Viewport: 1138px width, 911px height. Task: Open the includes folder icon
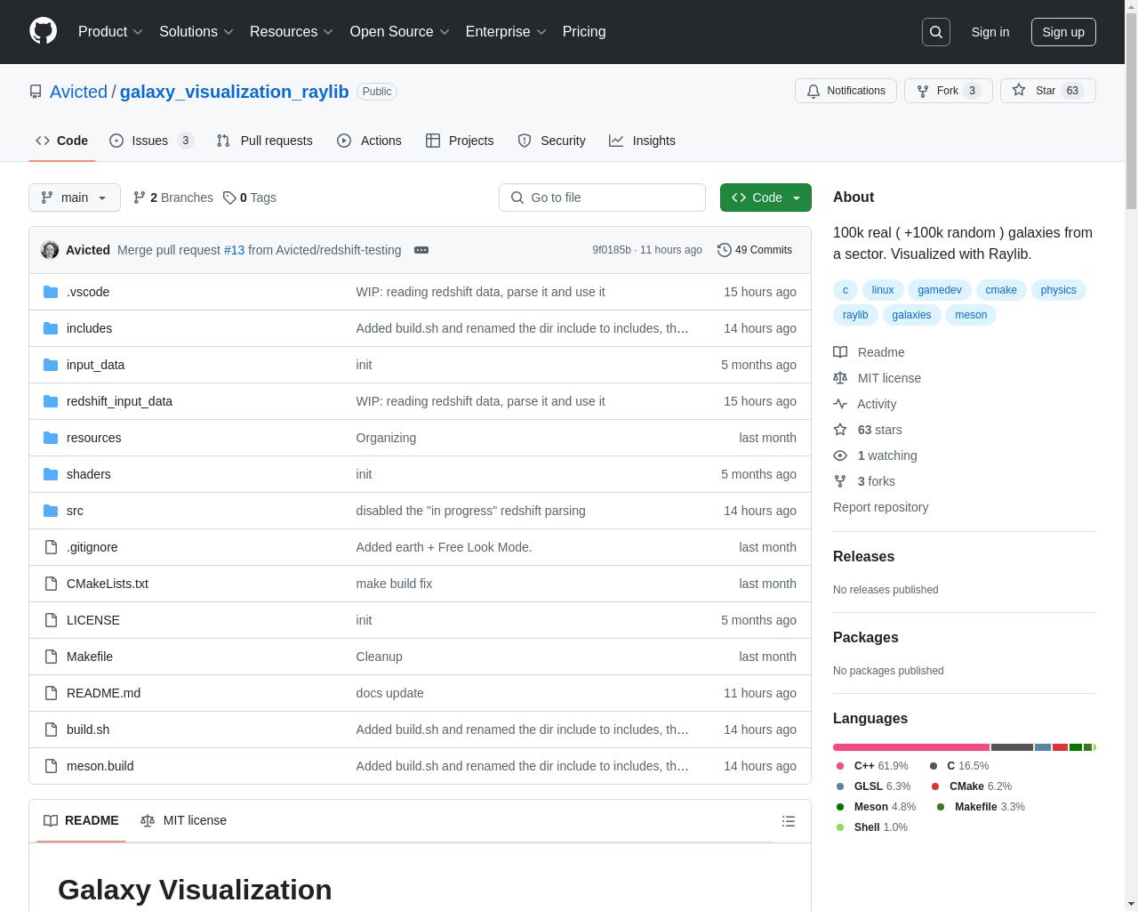click(51, 328)
